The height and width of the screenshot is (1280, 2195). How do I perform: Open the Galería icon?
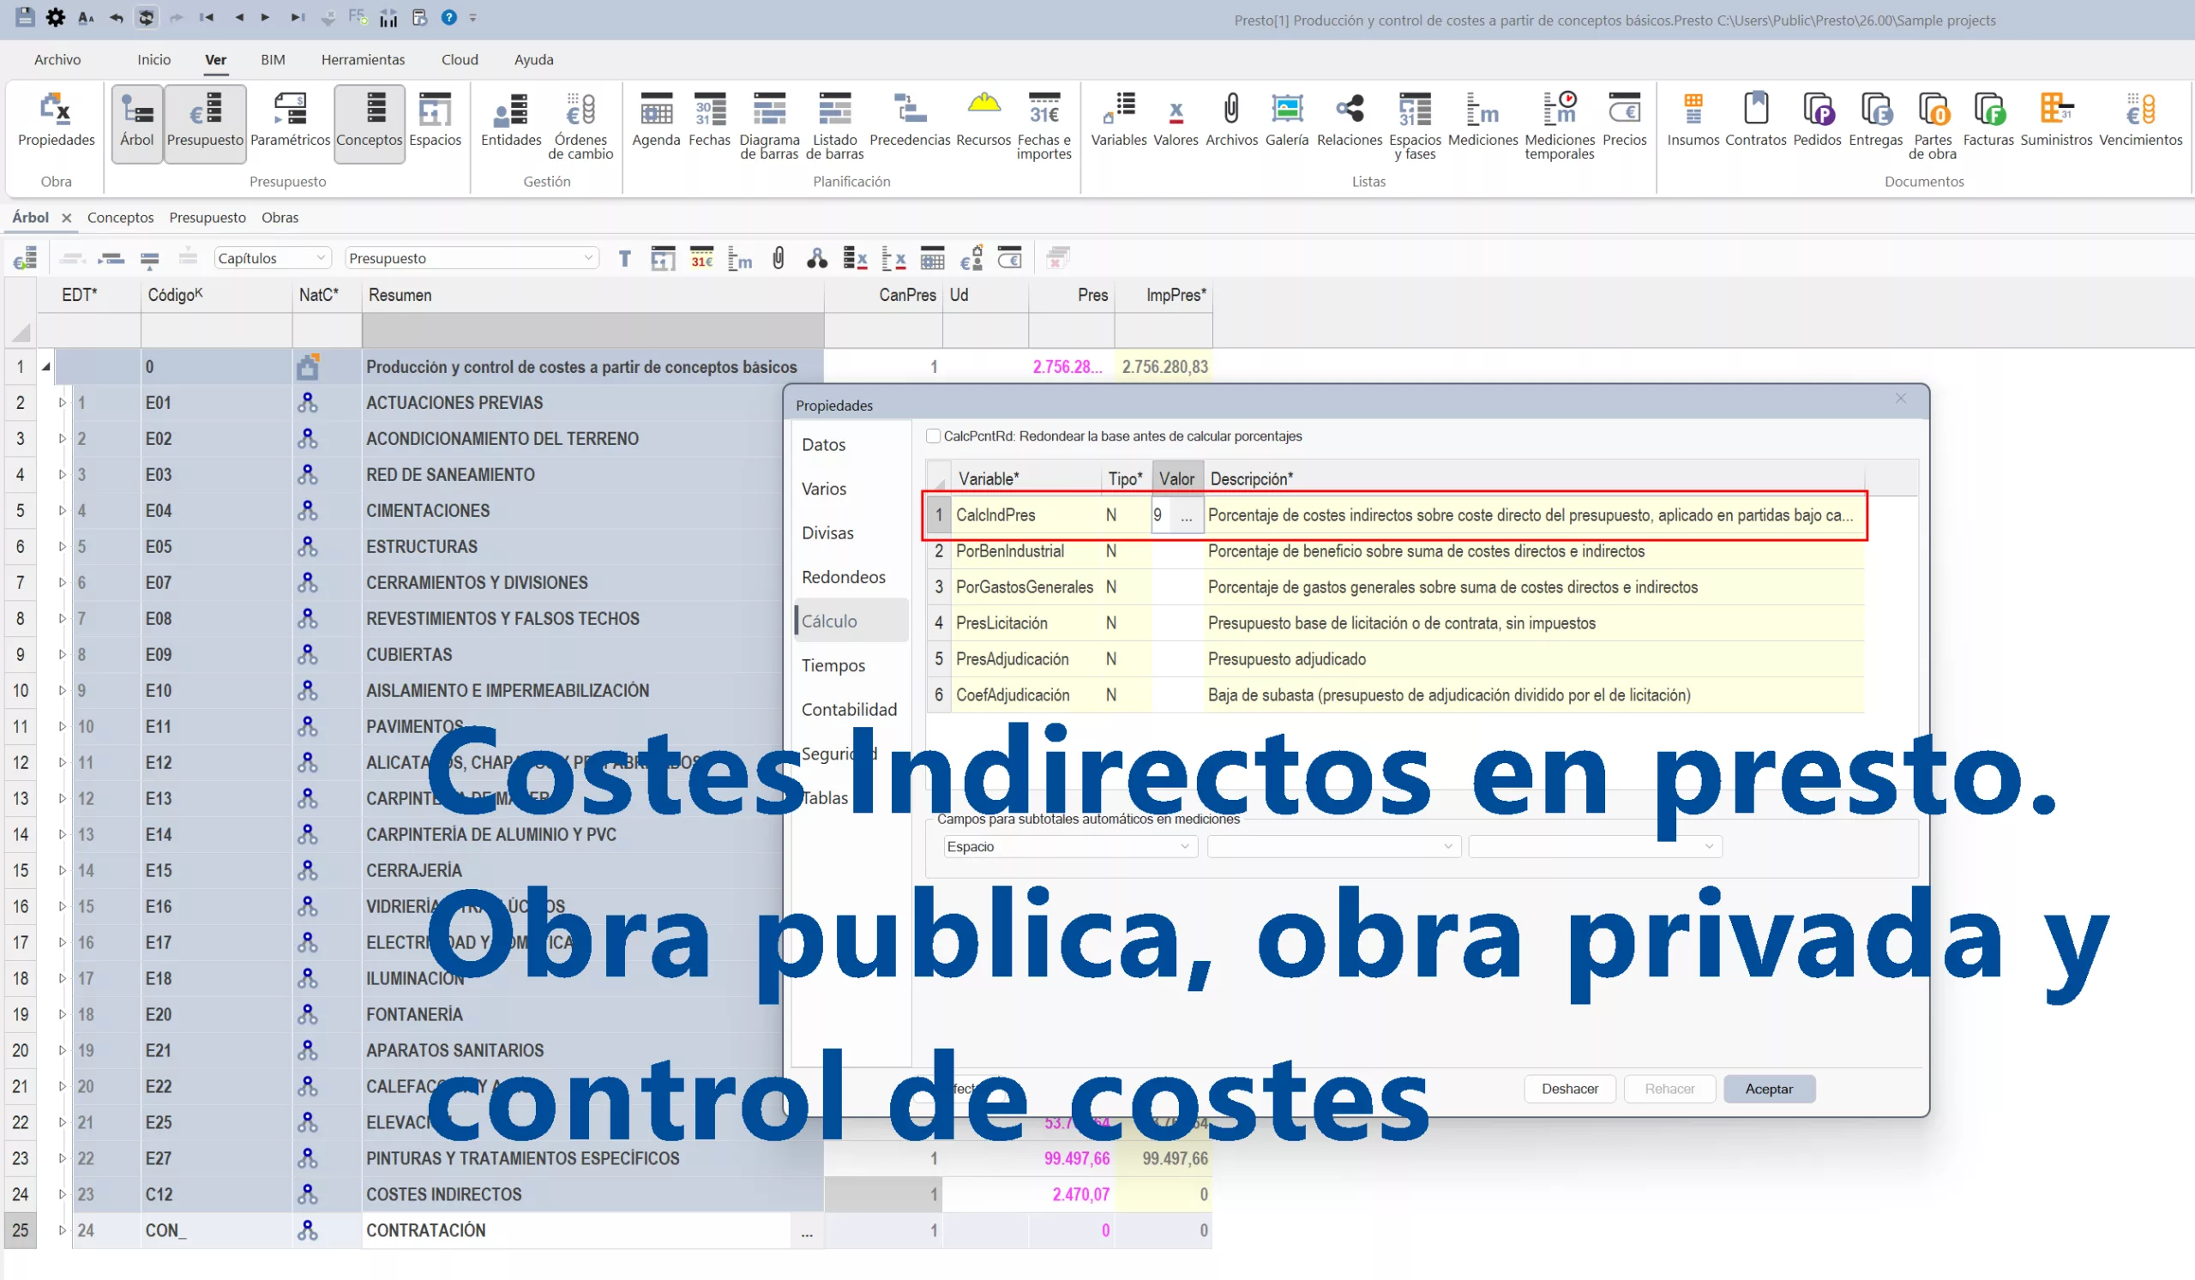tap(1286, 121)
